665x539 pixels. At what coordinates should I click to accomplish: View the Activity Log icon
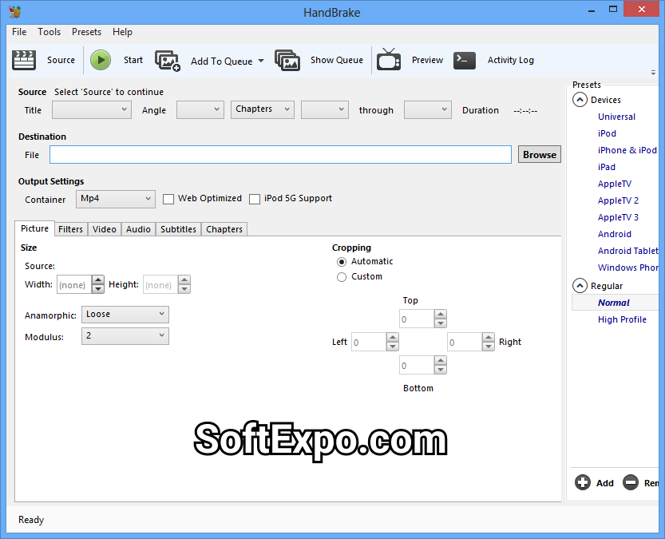tap(465, 60)
